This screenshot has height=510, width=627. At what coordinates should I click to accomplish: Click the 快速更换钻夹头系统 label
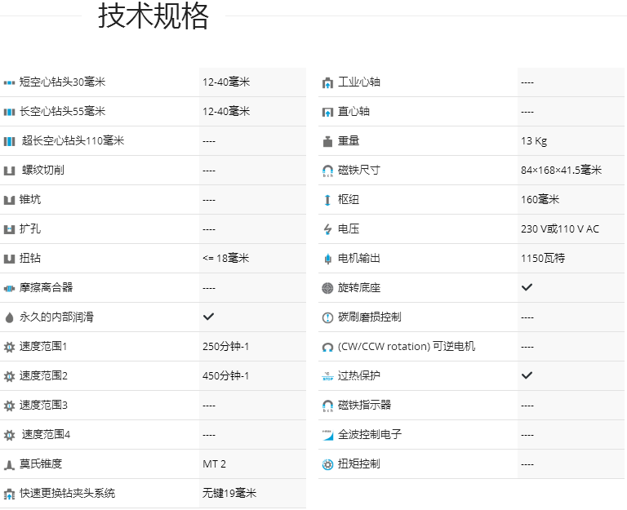[68, 494]
